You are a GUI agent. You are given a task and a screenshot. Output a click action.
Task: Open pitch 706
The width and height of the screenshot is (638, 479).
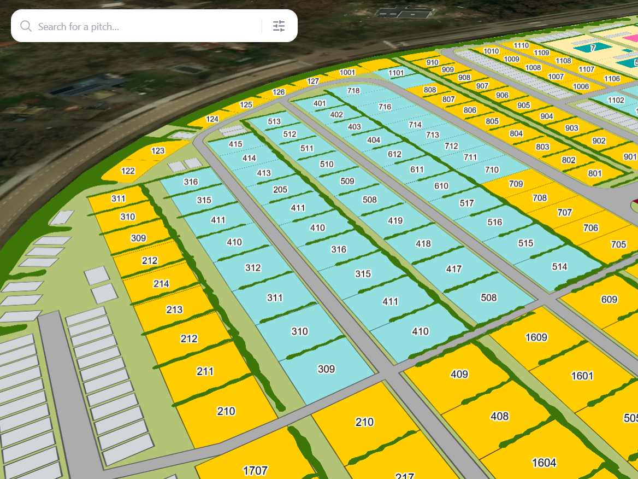click(590, 227)
